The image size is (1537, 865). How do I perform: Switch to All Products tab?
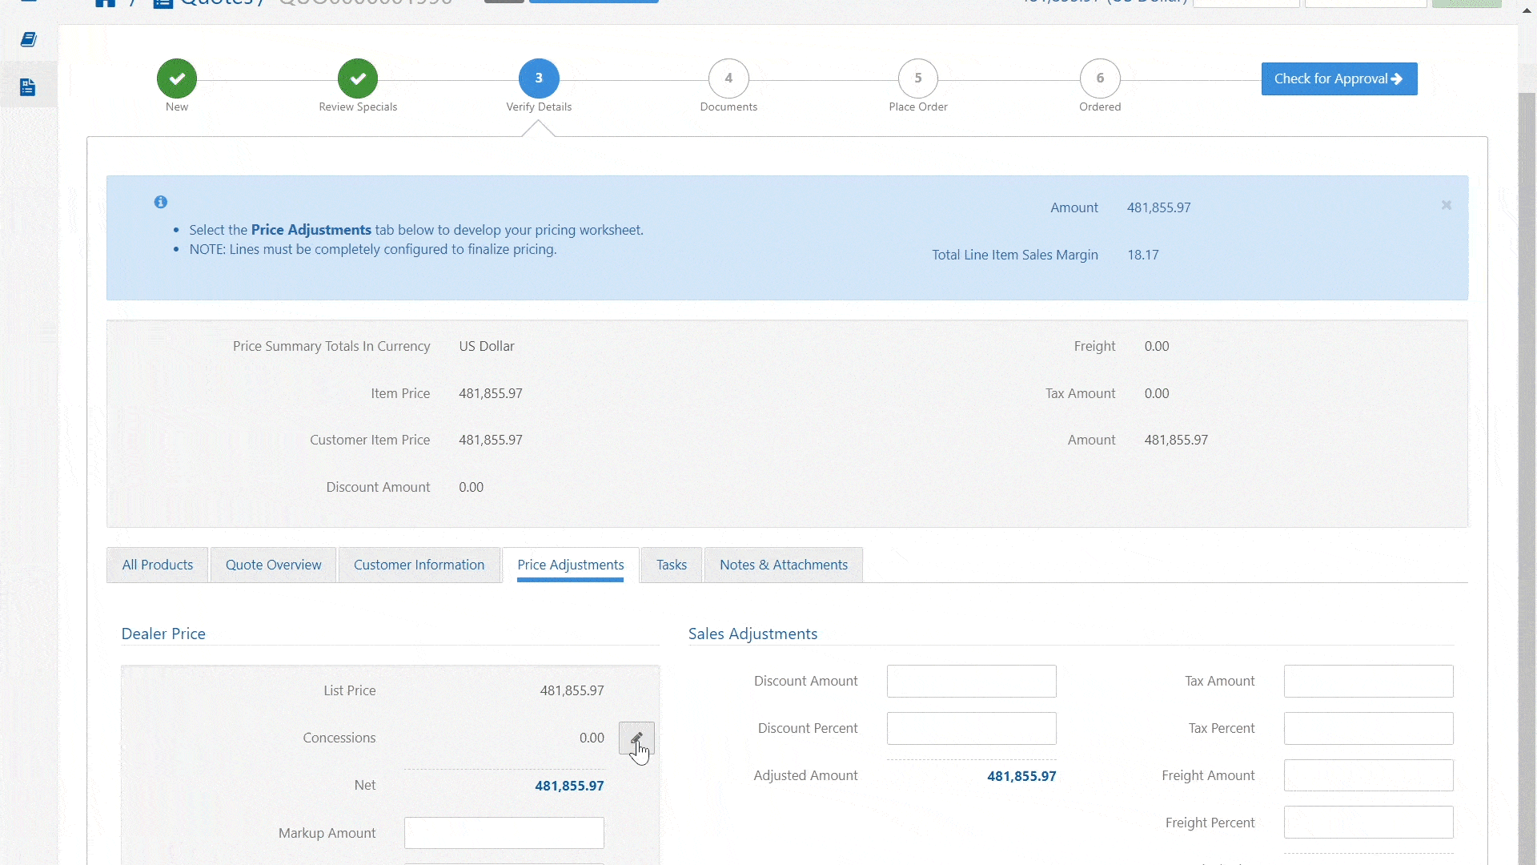pyautogui.click(x=158, y=565)
